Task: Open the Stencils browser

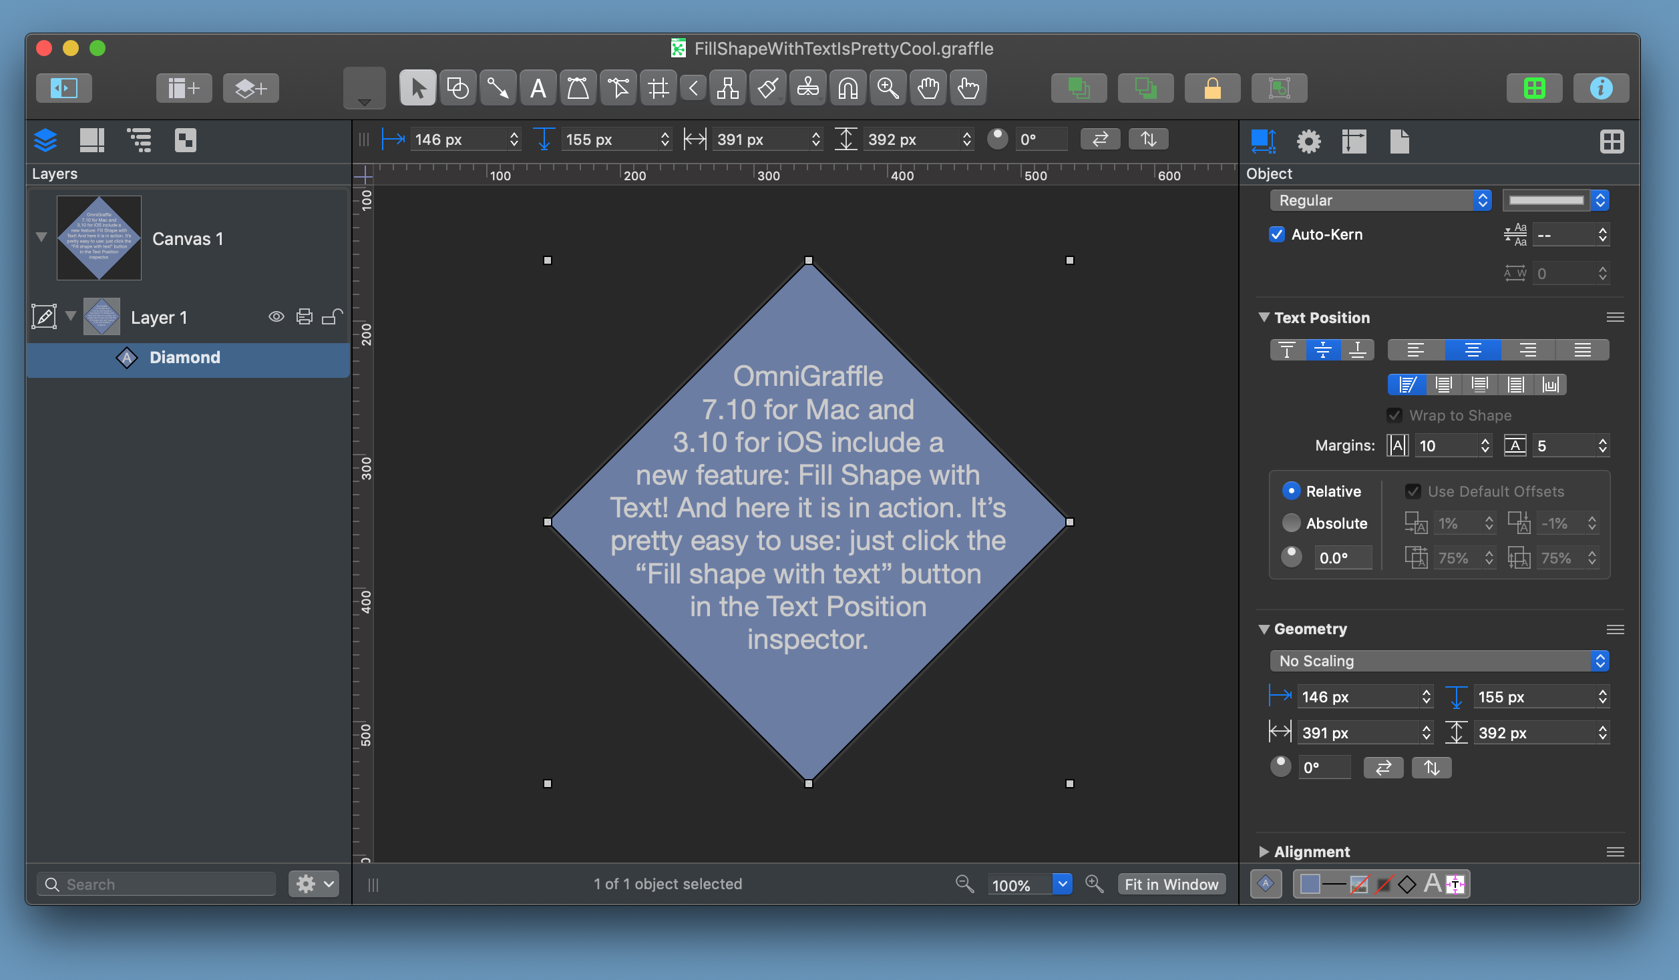Action: [x=1535, y=88]
